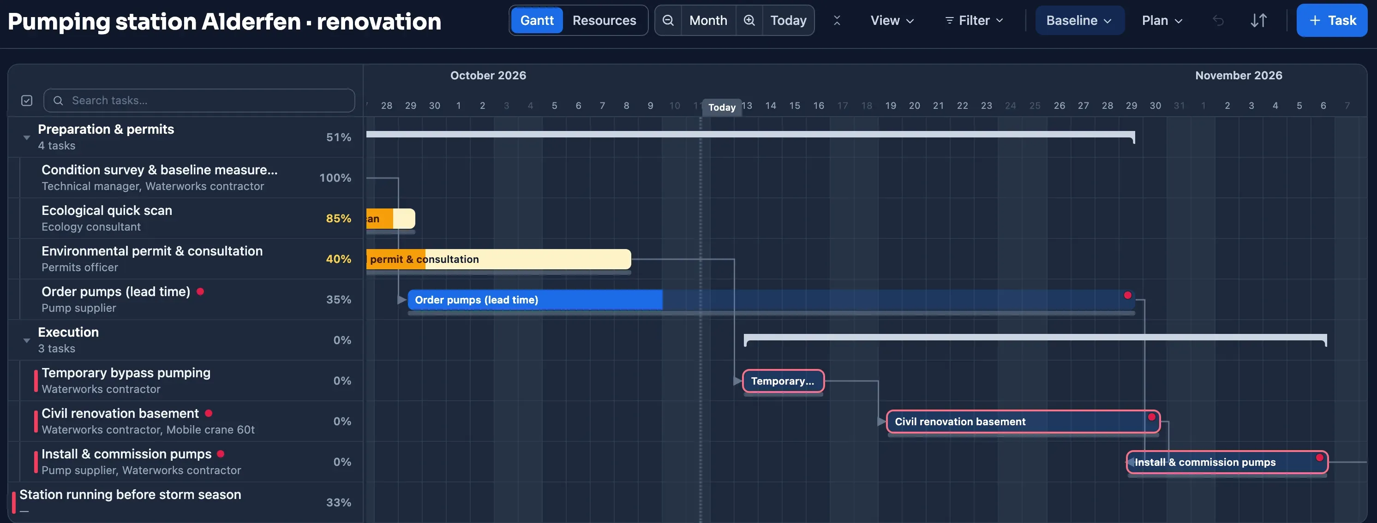Zoom out the timeline with minus magnifier
The height and width of the screenshot is (523, 1377).
click(x=668, y=20)
